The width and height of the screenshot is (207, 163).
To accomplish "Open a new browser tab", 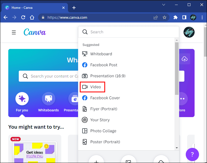I will [x=74, y=8].
